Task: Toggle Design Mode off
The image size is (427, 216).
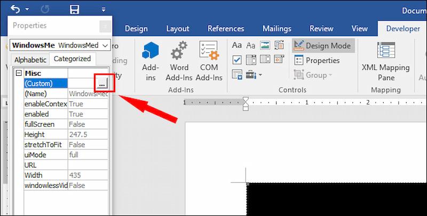Action: pyautogui.click(x=323, y=46)
